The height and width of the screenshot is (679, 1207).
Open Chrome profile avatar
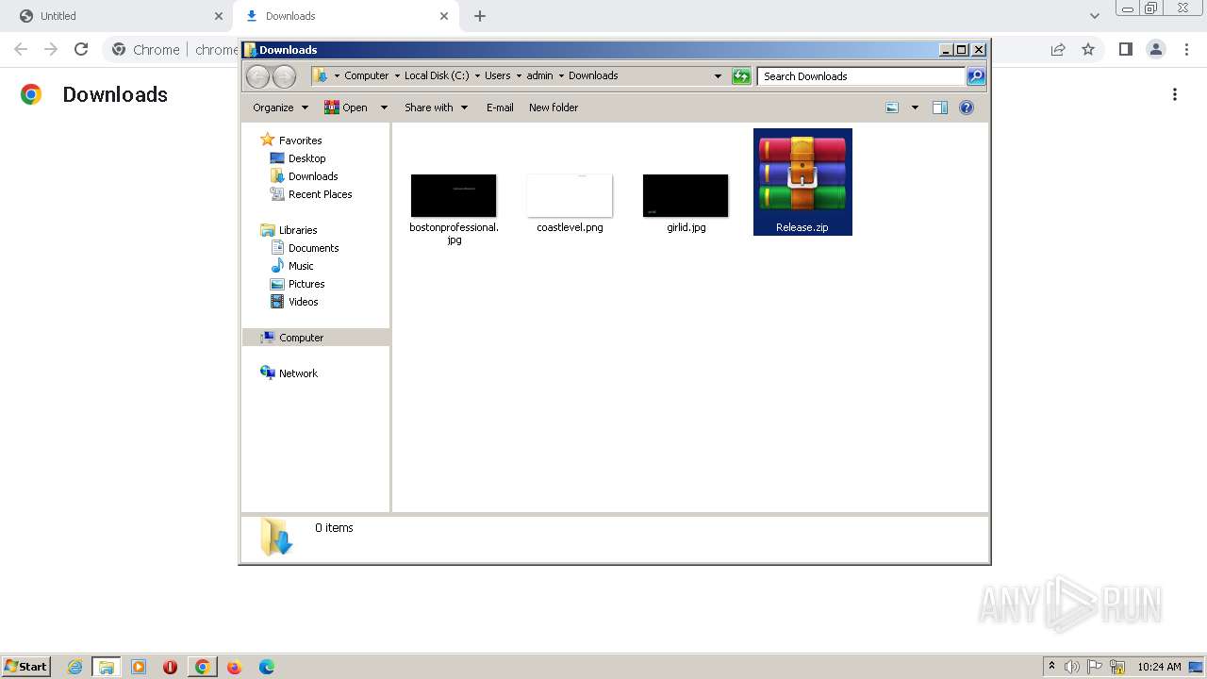[1155, 49]
